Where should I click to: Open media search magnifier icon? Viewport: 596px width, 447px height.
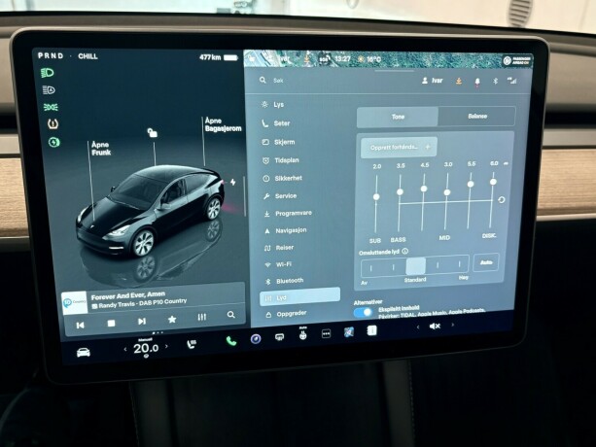(230, 315)
